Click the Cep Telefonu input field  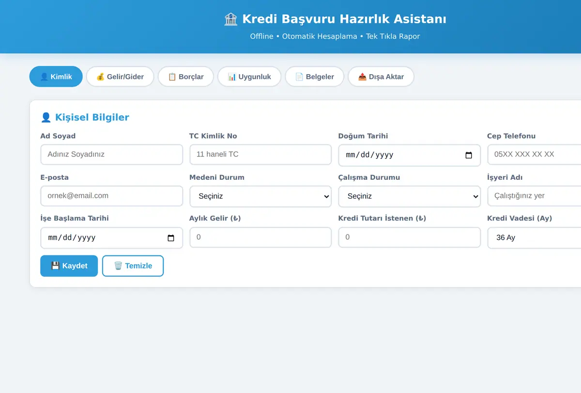coord(534,155)
